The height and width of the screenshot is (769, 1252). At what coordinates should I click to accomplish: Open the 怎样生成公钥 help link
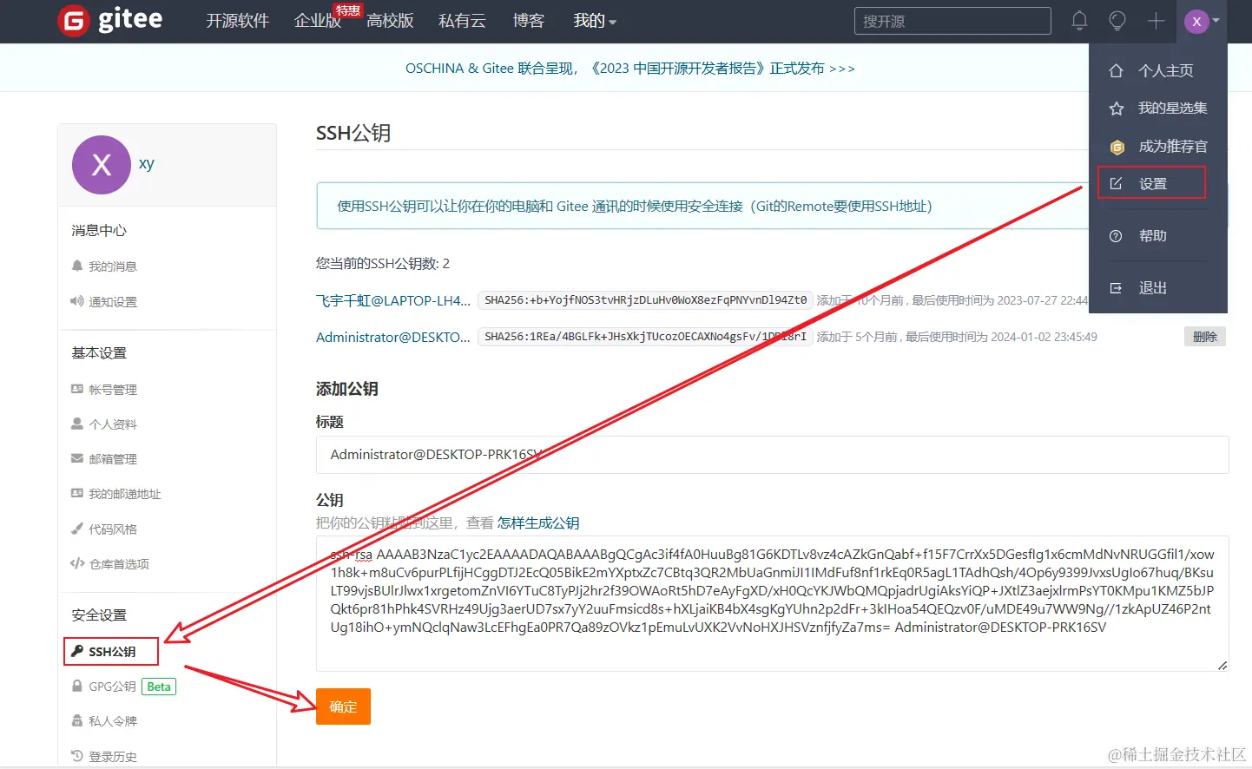click(538, 523)
